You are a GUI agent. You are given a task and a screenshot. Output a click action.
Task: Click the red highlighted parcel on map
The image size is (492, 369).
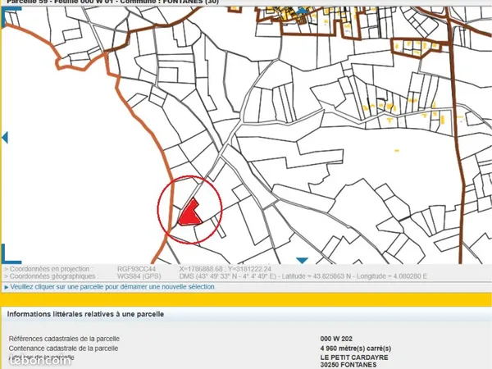pos(190,213)
